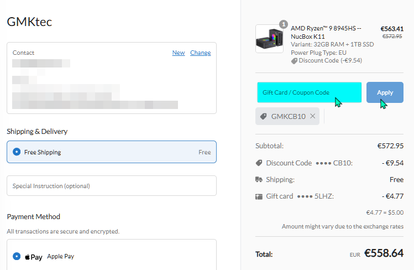Click the Free shipping price label
Image resolution: width=414 pixels, height=270 pixels.
click(x=205, y=152)
